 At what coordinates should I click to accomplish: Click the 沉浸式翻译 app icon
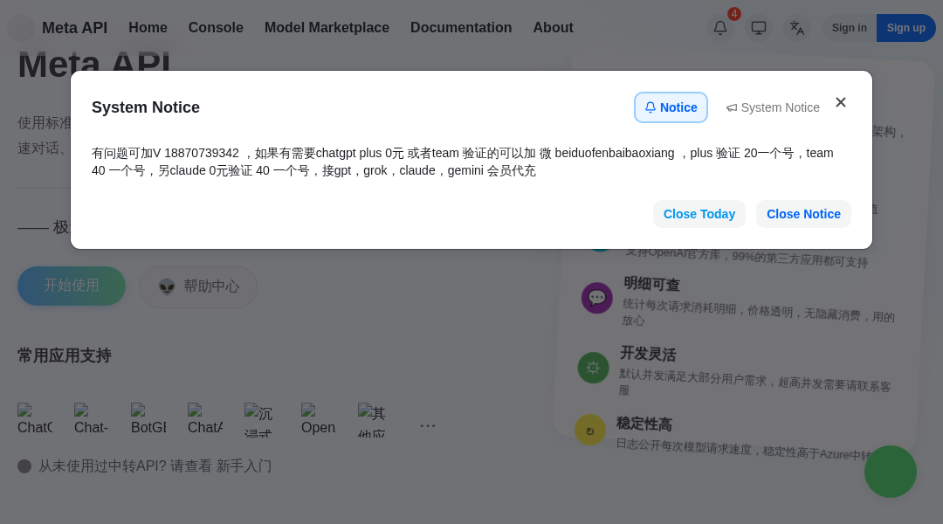tap(259, 419)
